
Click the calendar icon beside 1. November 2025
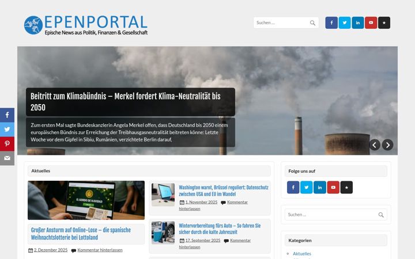[x=182, y=203]
